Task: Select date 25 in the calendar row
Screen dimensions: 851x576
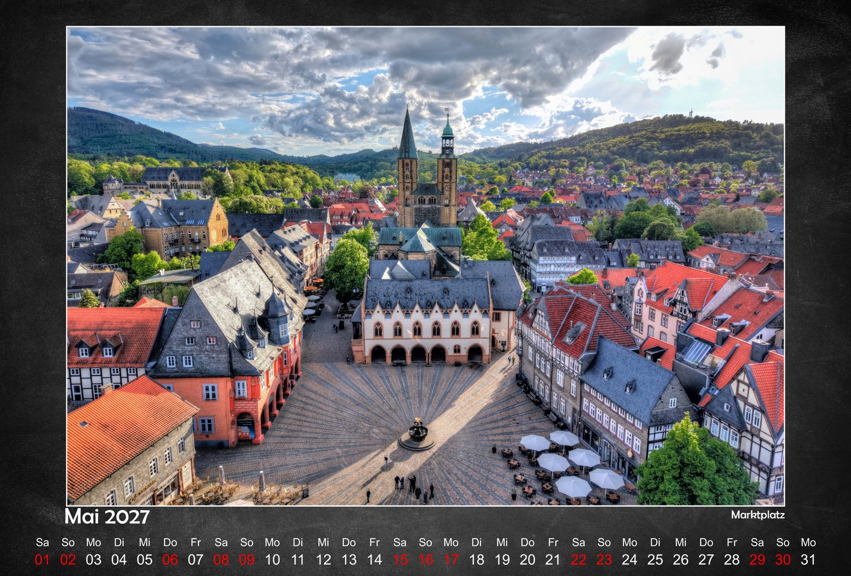Action: point(655,560)
